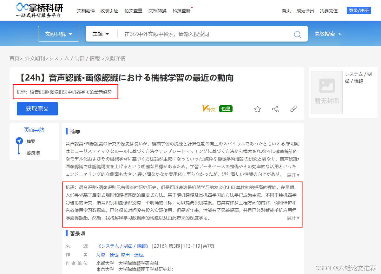Open the 文献导航 dropdown
Image resolution: width=381 pixels, height=274 pixels.
(x=59, y=34)
